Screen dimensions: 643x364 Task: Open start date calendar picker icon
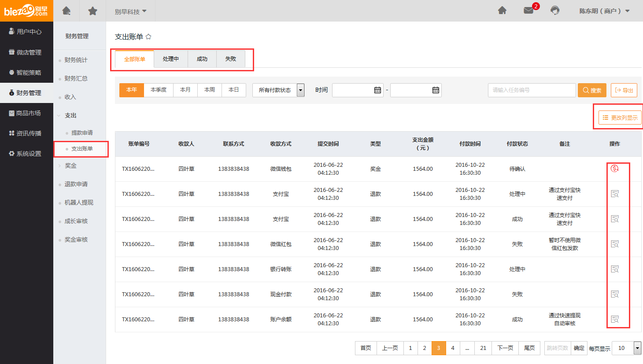coord(377,90)
